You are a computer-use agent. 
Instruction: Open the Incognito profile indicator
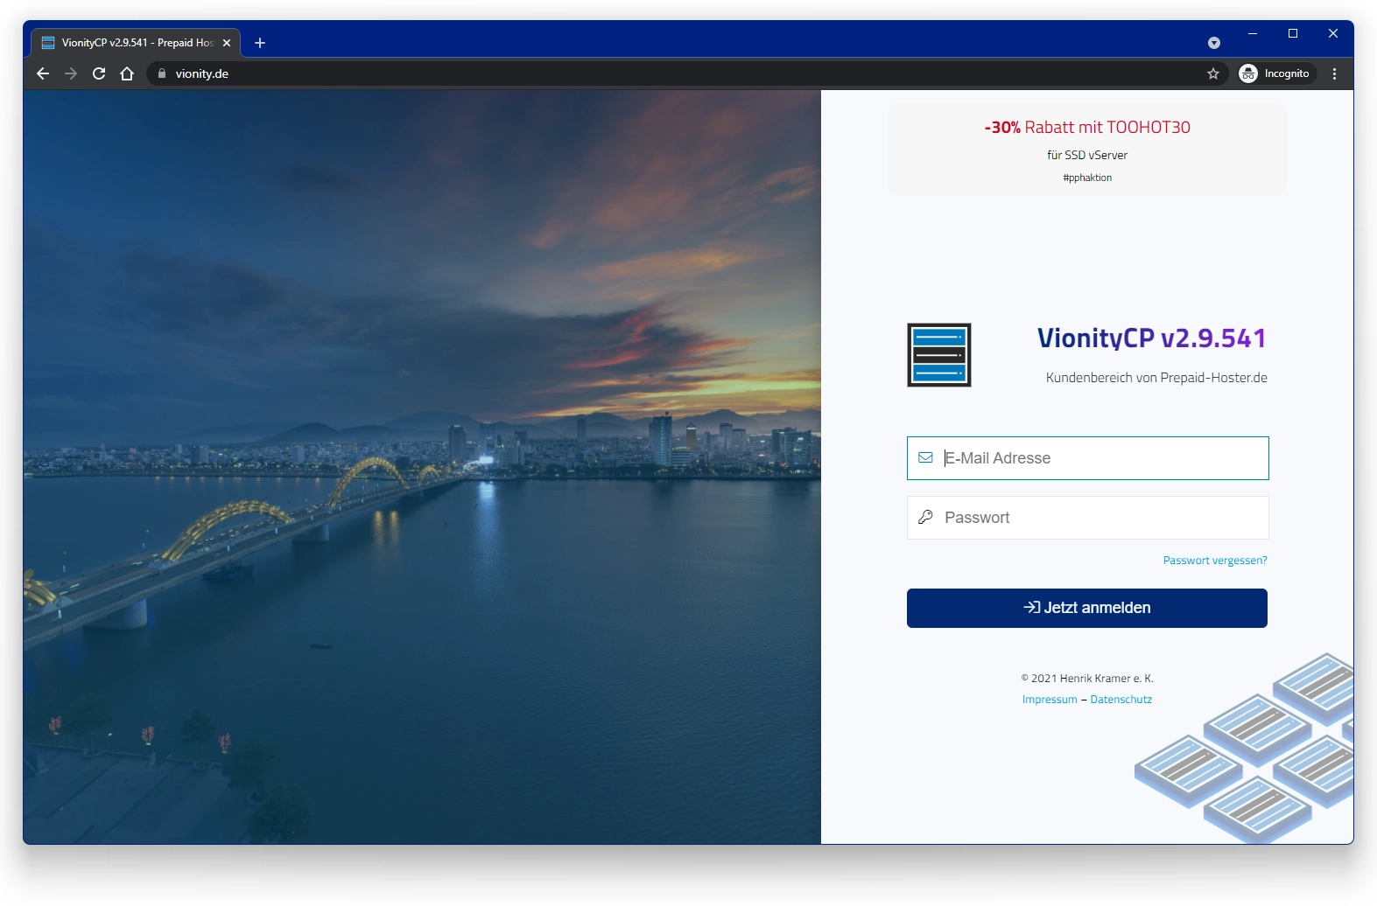point(1277,73)
